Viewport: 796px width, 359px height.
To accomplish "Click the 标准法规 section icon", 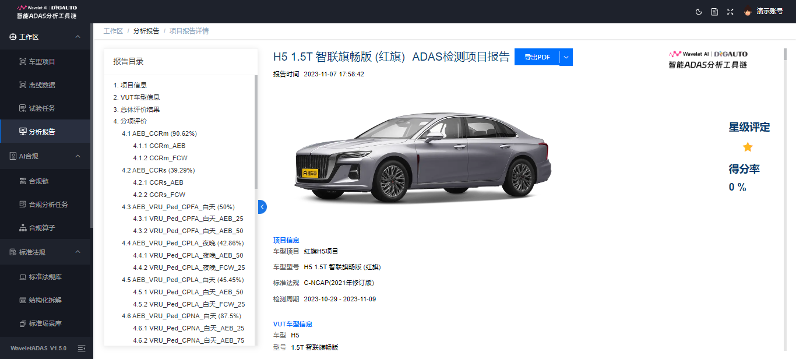I will [x=13, y=252].
